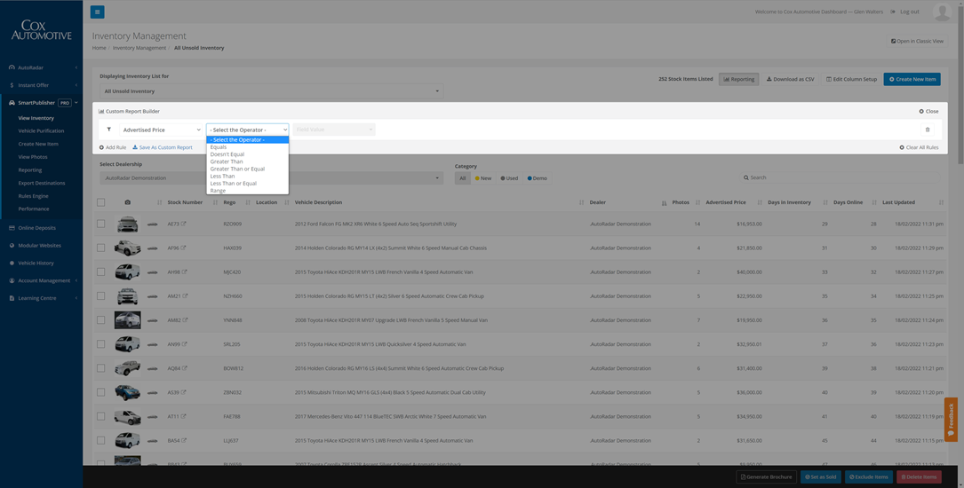964x488 pixels.
Task: Expand Instant Offer sidebar section
Action: [x=41, y=85]
